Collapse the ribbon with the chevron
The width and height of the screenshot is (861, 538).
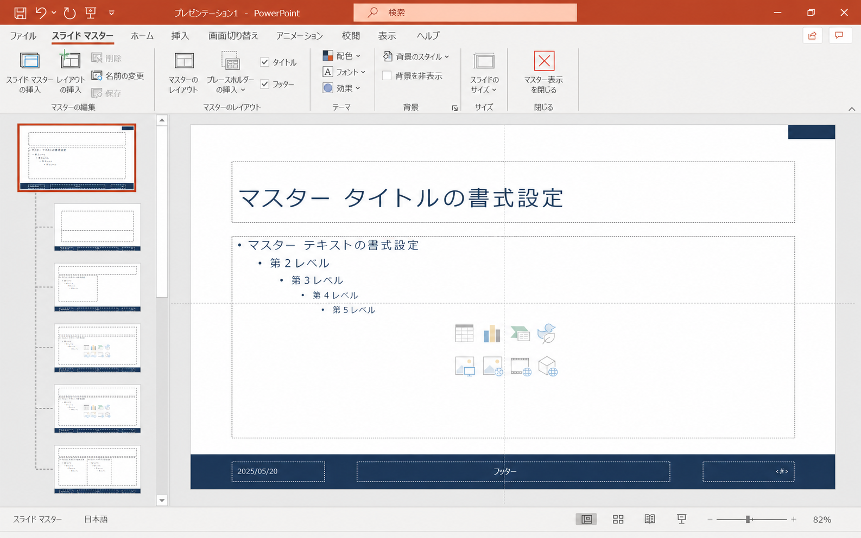pos(852,109)
